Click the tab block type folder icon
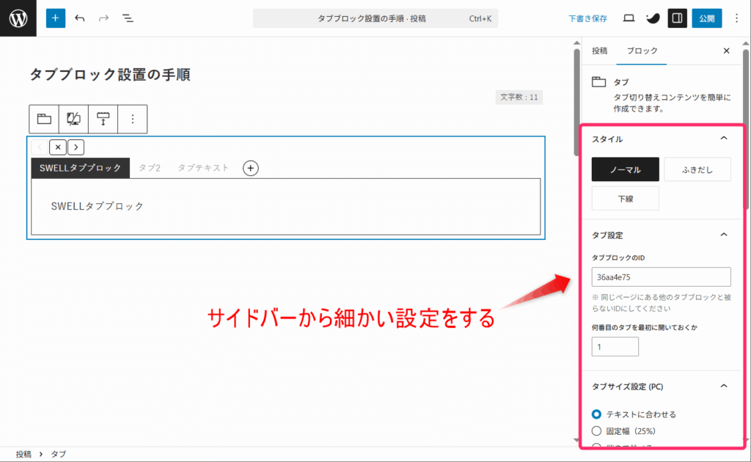The image size is (751, 462). point(44,119)
